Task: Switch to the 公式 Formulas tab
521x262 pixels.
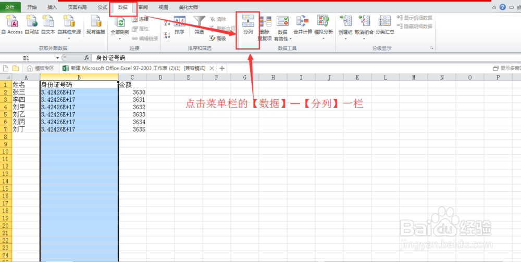Action: (102, 7)
